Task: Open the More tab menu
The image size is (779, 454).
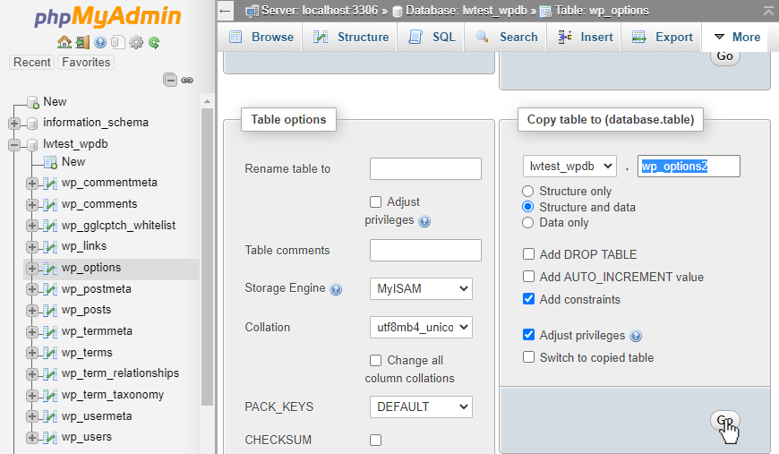Action: 736,37
